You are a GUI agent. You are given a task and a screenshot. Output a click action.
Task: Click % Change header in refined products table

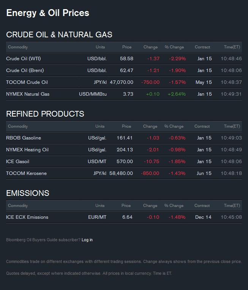click(174, 127)
